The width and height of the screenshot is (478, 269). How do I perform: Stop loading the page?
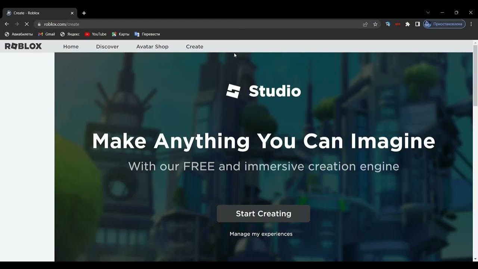(27, 24)
